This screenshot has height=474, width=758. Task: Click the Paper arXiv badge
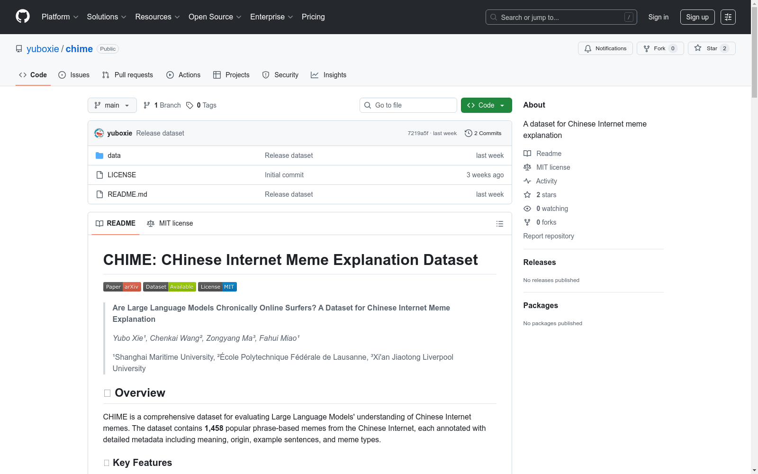pyautogui.click(x=122, y=287)
